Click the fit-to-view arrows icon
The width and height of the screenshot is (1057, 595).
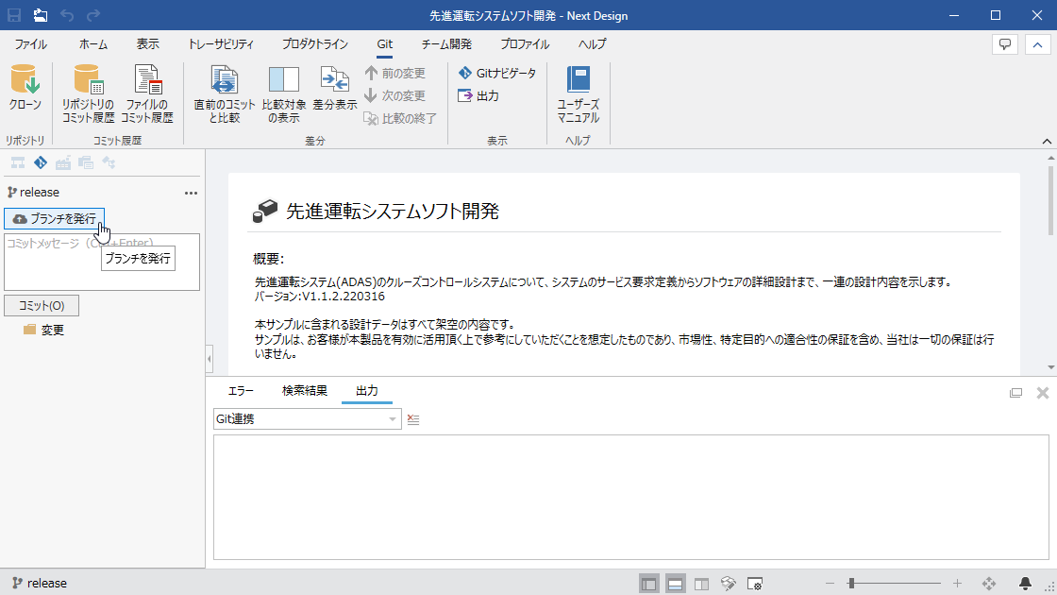tap(989, 584)
